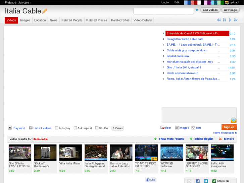Skip to previous video with rewind icon
This screenshot has height=183, width=244.
point(218,20)
